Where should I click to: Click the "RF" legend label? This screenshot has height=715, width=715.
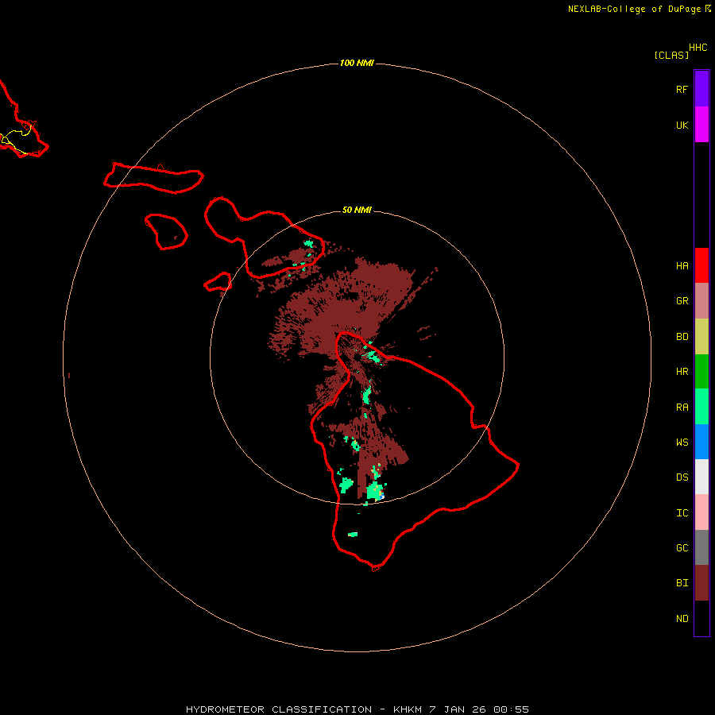682,89
